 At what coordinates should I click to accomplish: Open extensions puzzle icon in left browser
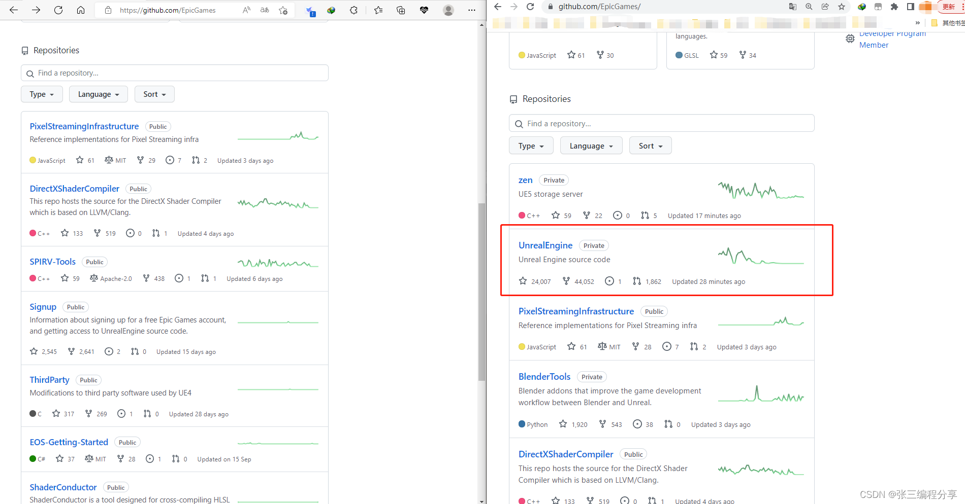pos(354,10)
